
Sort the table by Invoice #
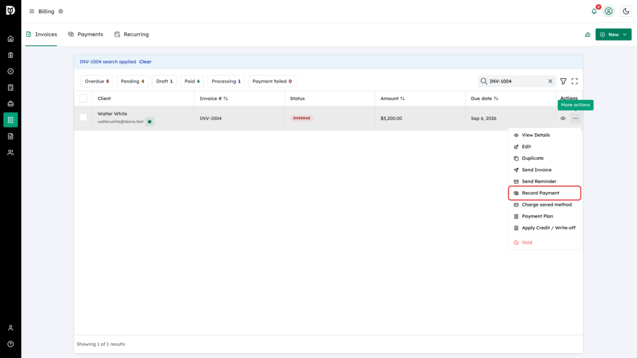point(214,98)
